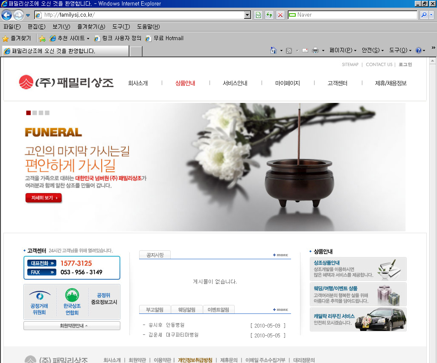Click the Read mail icon
This screenshot has width=437, height=363.
[305, 50]
